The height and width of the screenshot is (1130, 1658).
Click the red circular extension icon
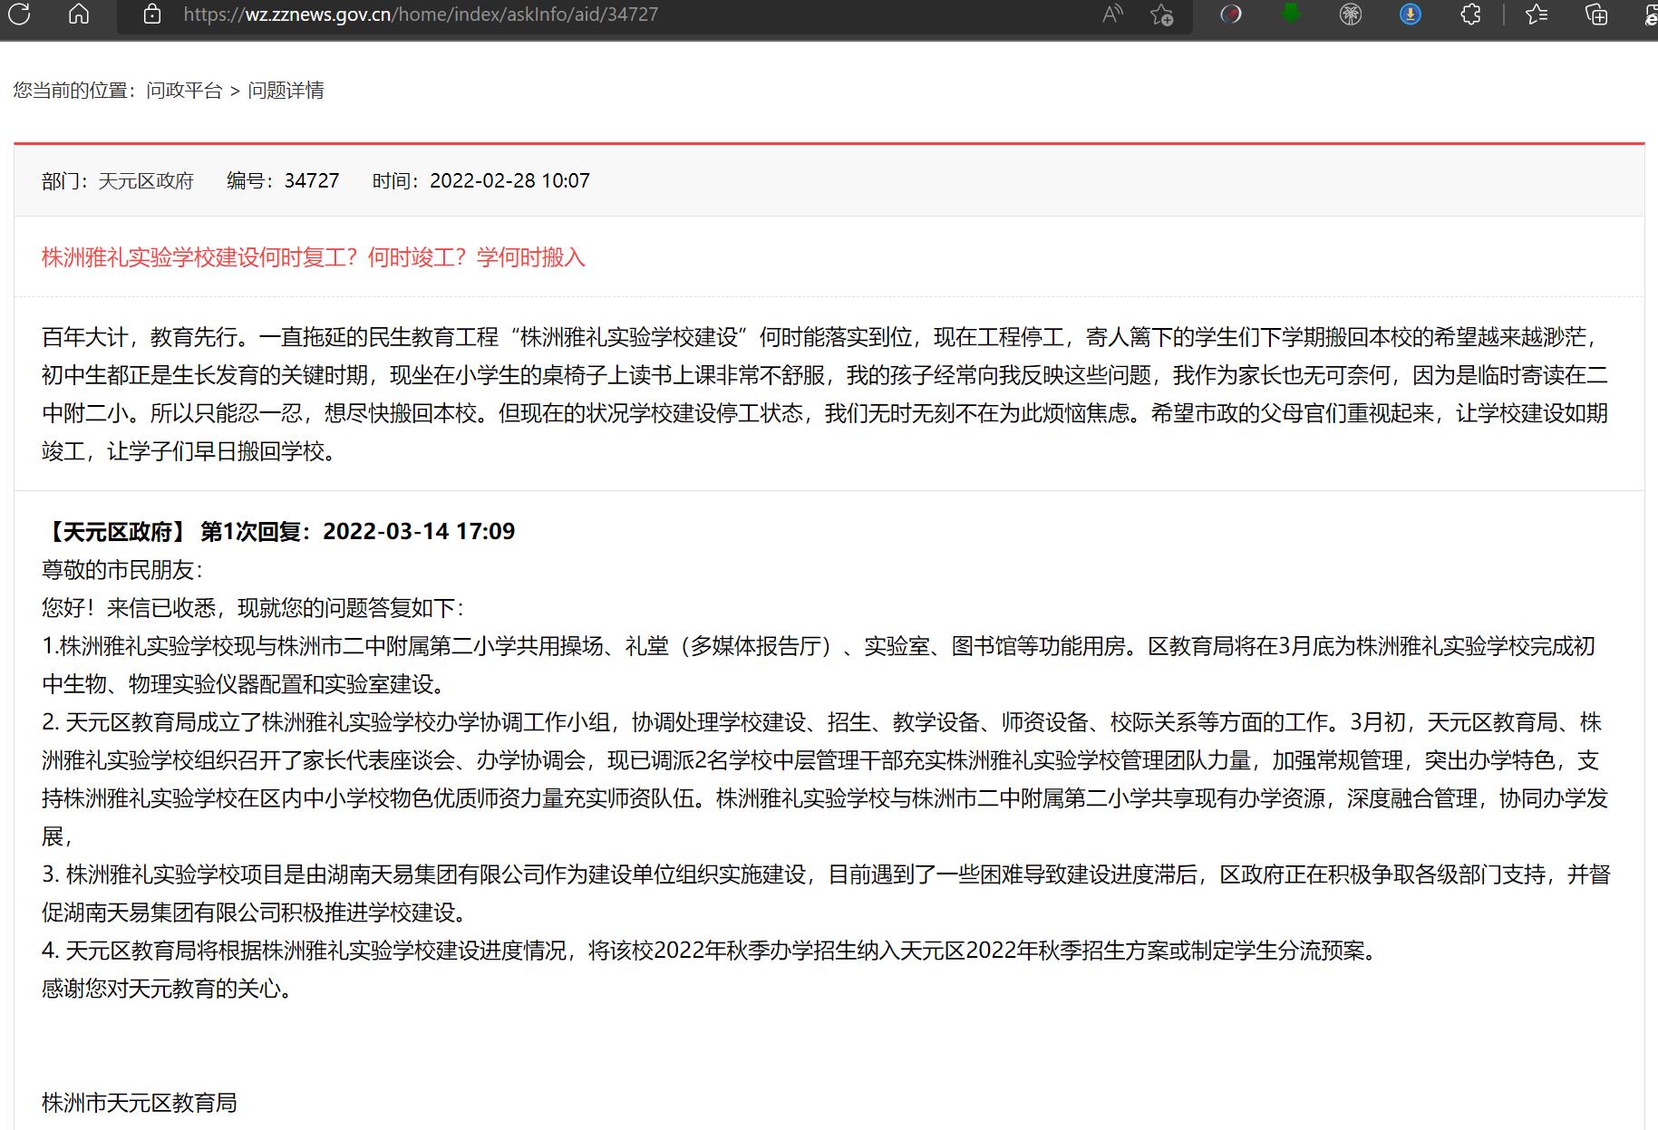click(1230, 14)
